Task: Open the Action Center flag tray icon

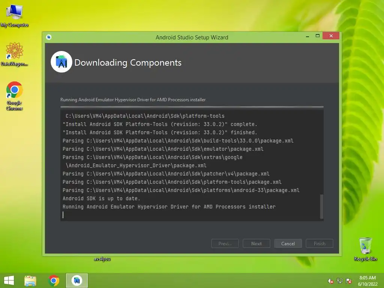Action: pos(349,281)
